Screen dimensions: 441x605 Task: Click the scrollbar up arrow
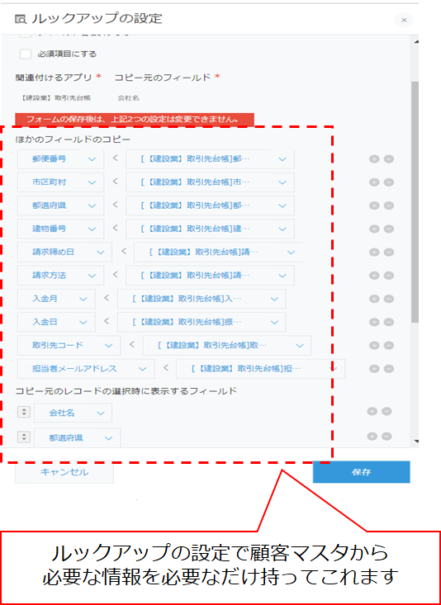pyautogui.click(x=416, y=42)
